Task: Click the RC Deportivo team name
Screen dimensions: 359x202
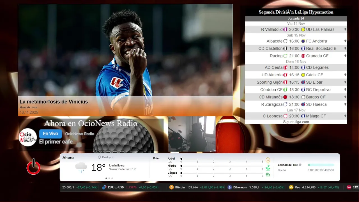Action: 318,90
